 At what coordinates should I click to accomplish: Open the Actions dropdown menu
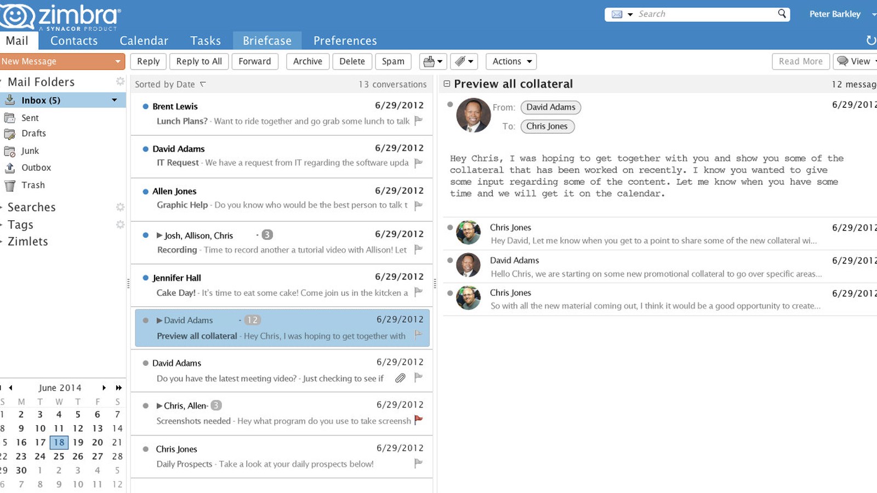point(511,61)
